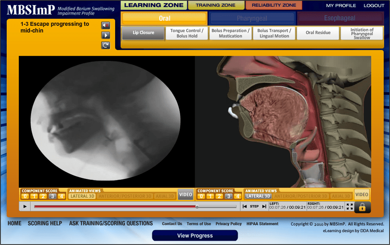The height and width of the screenshot is (245, 390).
Task: Click the View Progress button
Action: pyautogui.click(x=195, y=235)
